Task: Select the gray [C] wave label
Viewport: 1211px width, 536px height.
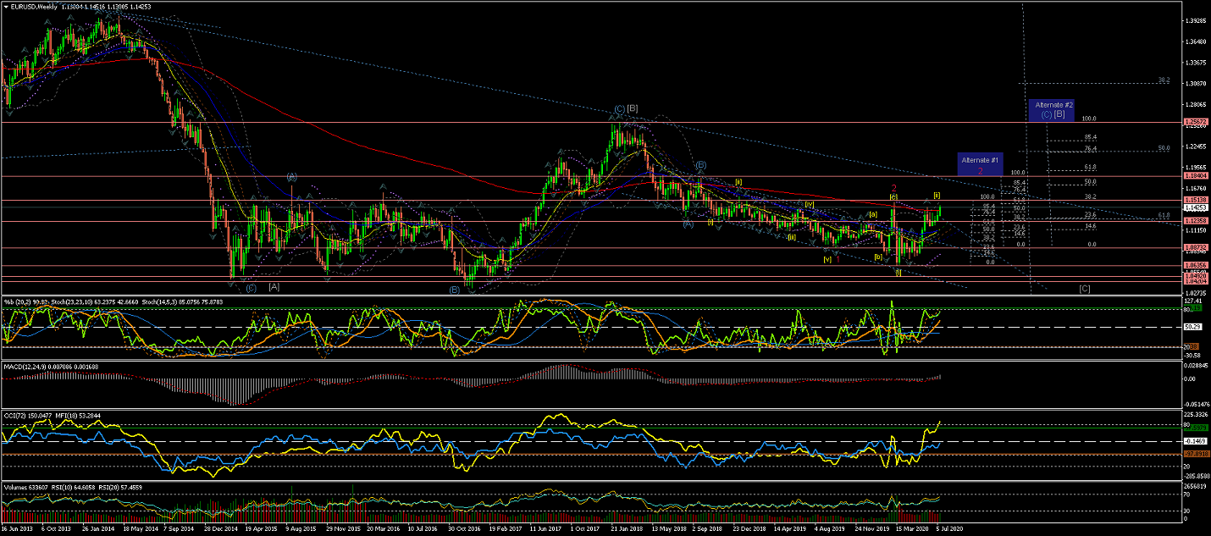Action: click(x=1085, y=288)
